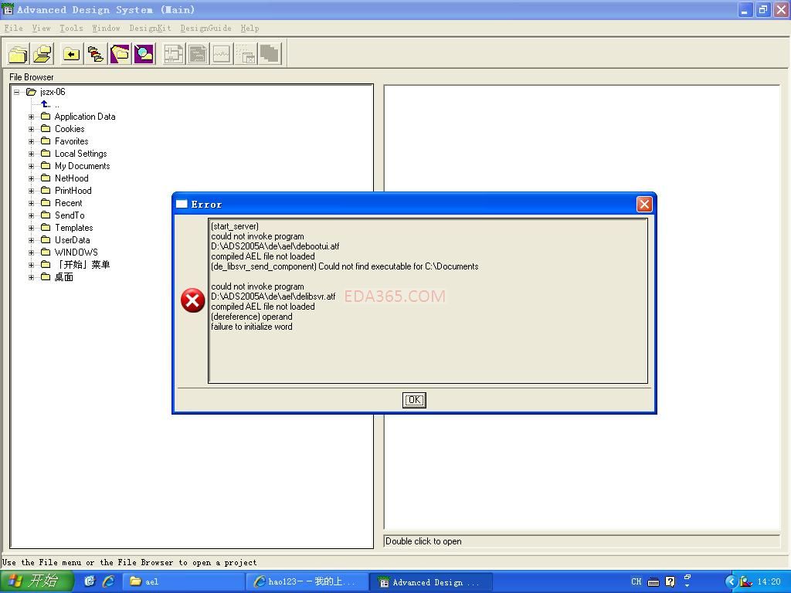791x593 pixels.
Task: Click the Create New Project folder icon
Action: (19, 53)
